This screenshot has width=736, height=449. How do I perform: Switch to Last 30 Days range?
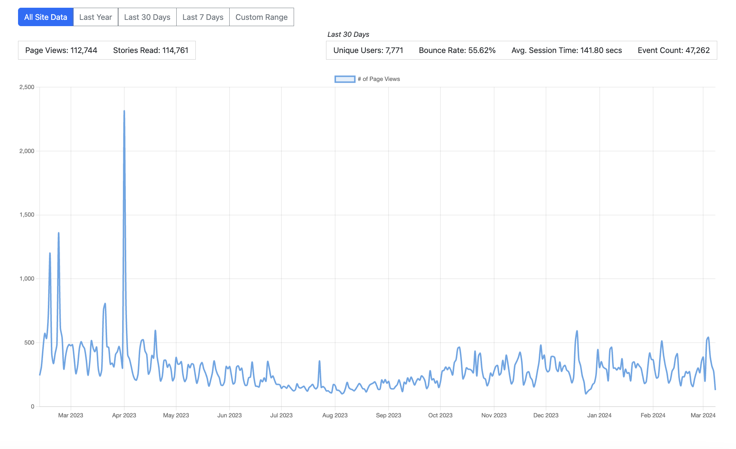(x=147, y=17)
